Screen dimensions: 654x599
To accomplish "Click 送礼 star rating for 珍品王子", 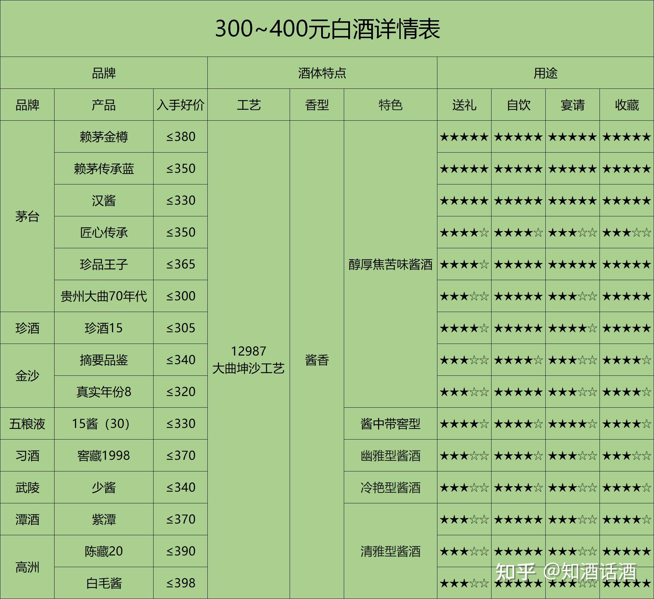I will coord(464,264).
